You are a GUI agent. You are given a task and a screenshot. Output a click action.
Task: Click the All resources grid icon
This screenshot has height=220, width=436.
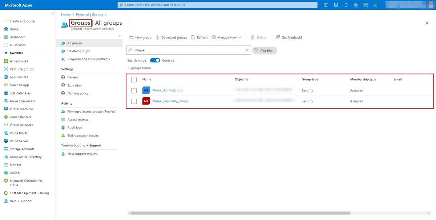(x=6, y=61)
